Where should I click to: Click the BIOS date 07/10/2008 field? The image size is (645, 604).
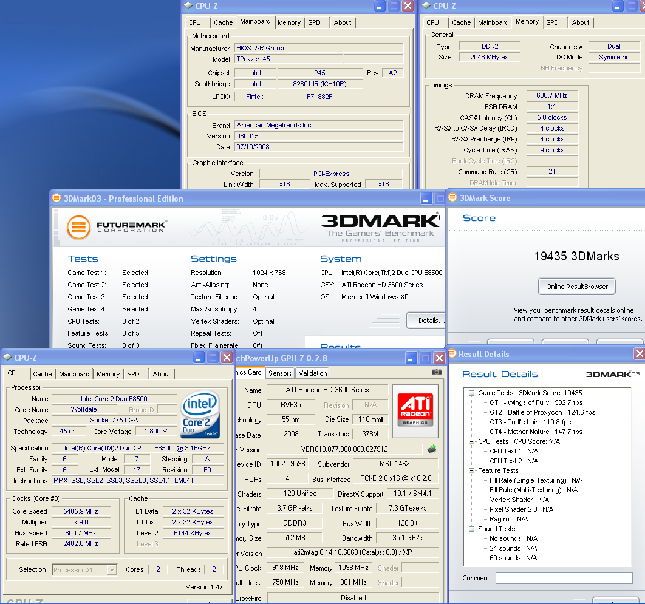[319, 147]
